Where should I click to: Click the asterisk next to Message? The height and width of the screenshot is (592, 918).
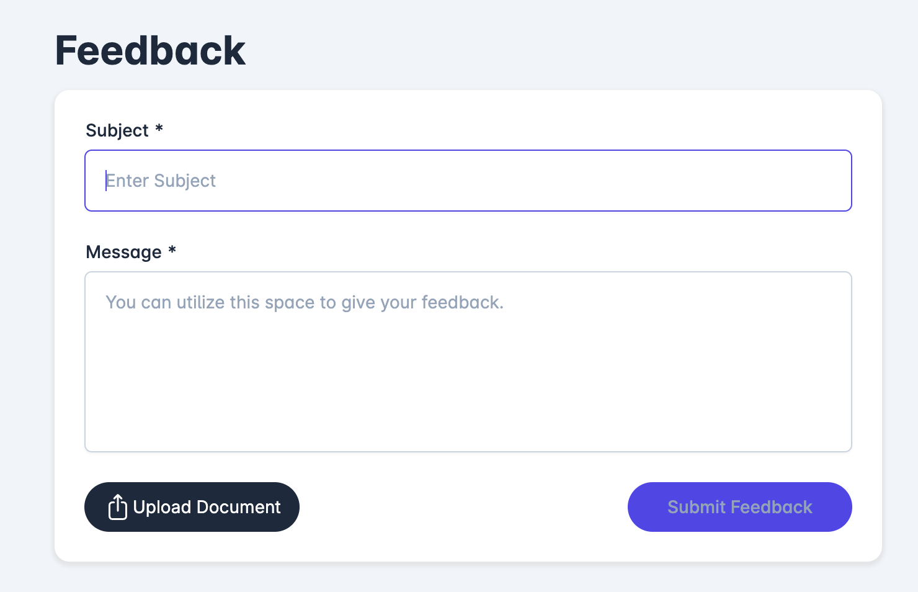click(x=172, y=249)
